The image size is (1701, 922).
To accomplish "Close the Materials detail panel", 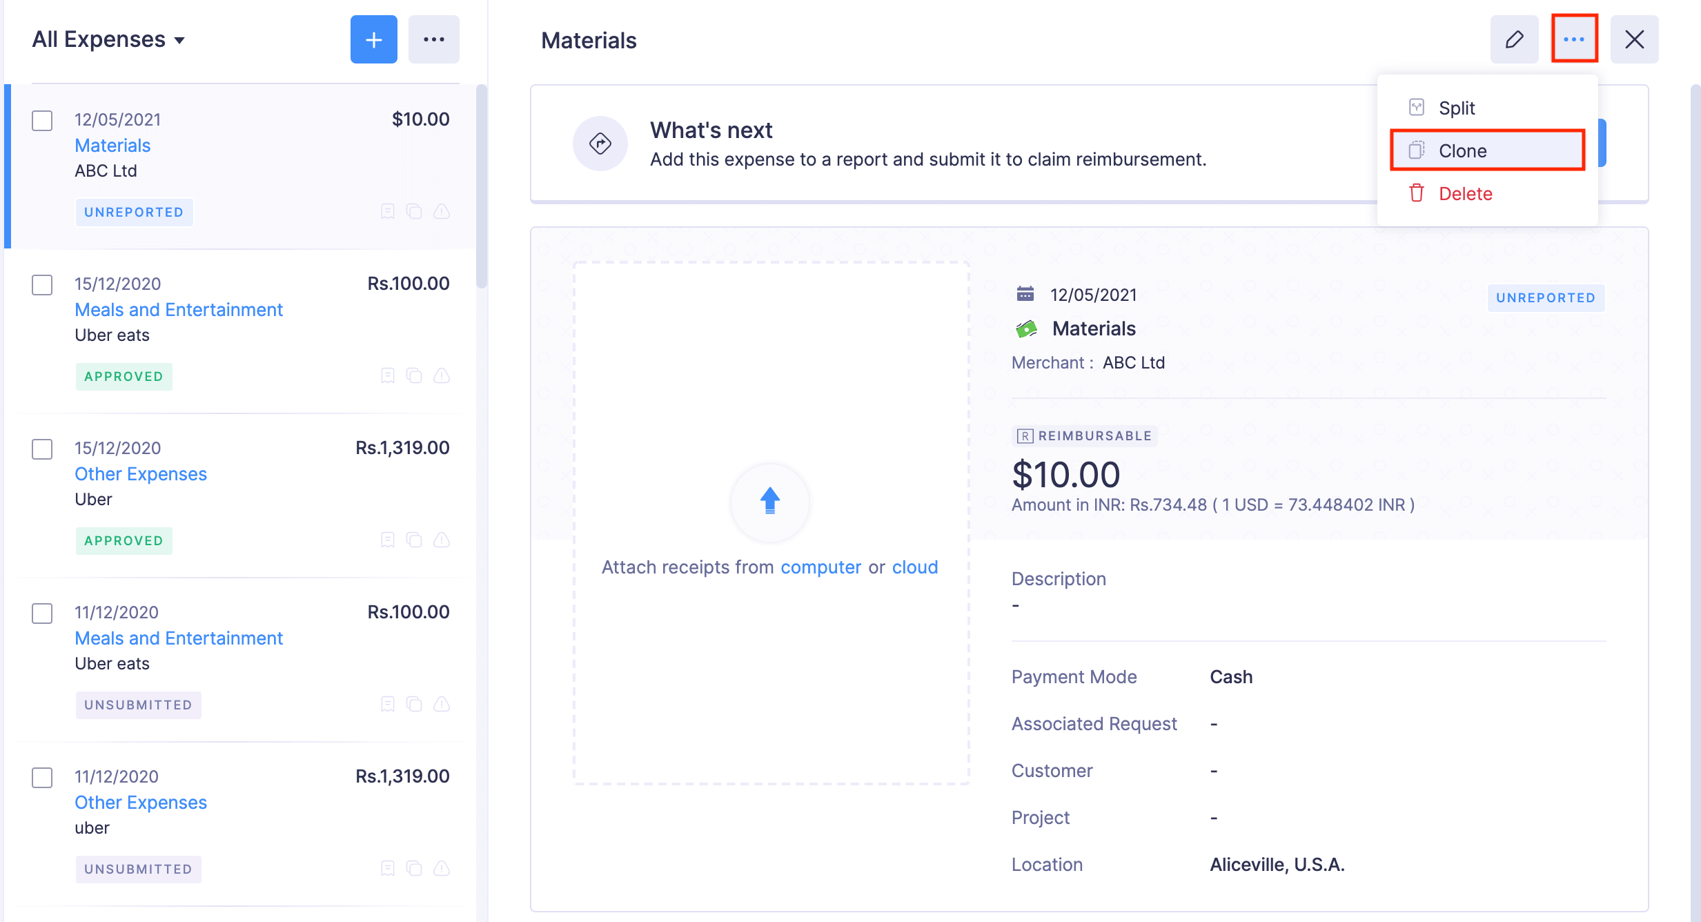I will [1634, 39].
